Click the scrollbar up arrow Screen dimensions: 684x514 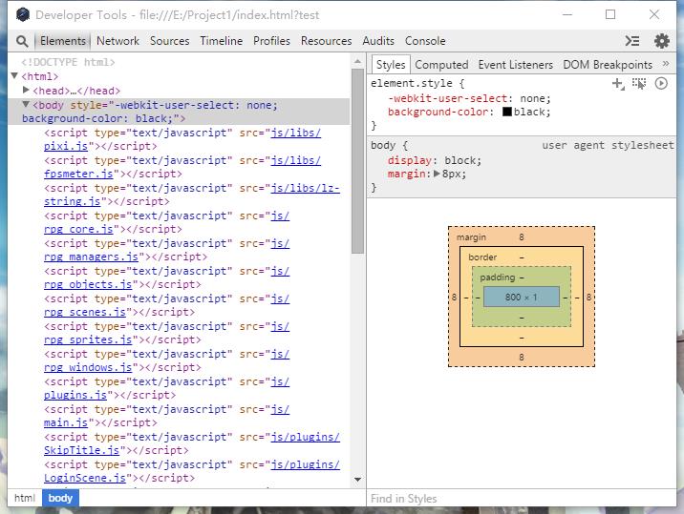[x=357, y=61]
